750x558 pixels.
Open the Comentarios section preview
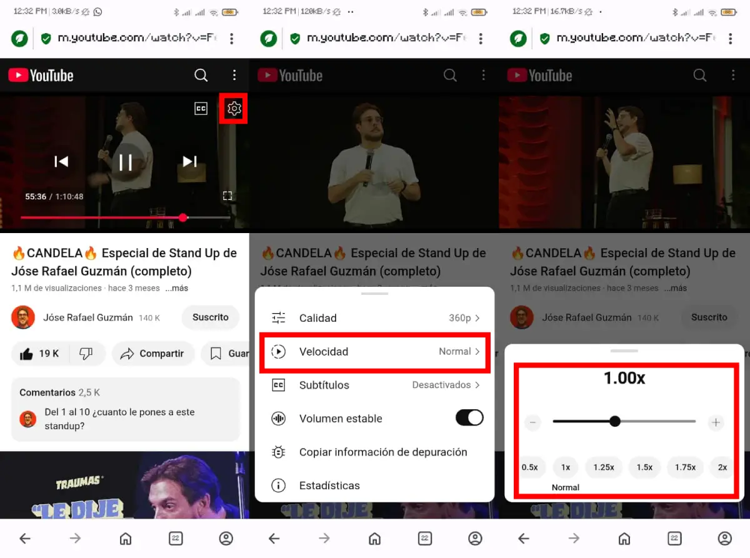click(125, 409)
